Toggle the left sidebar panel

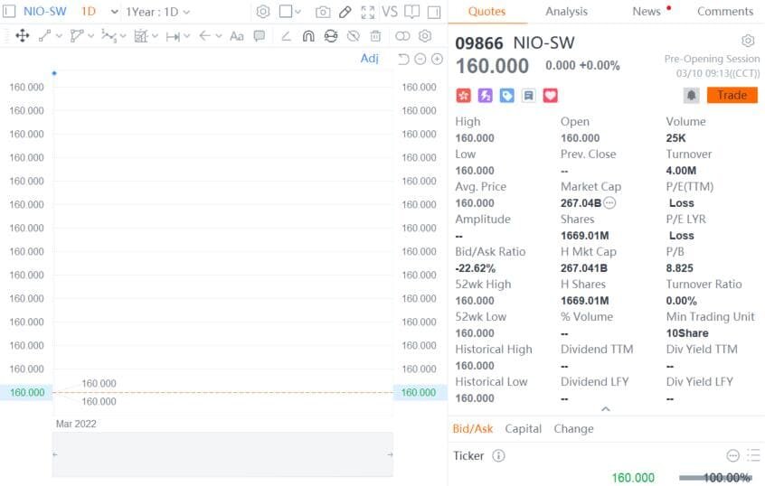(x=9, y=11)
